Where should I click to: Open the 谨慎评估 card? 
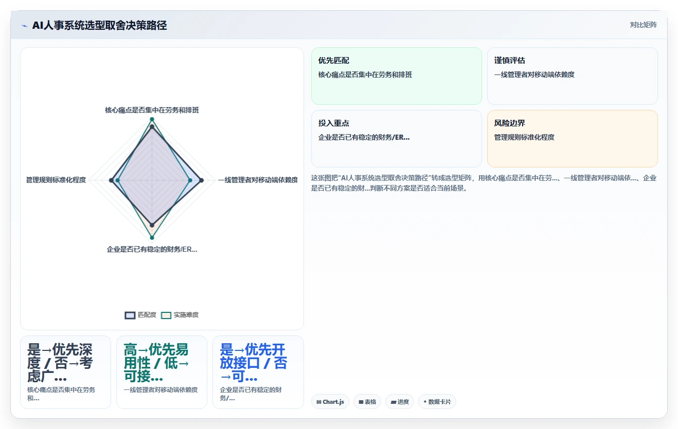click(x=573, y=76)
